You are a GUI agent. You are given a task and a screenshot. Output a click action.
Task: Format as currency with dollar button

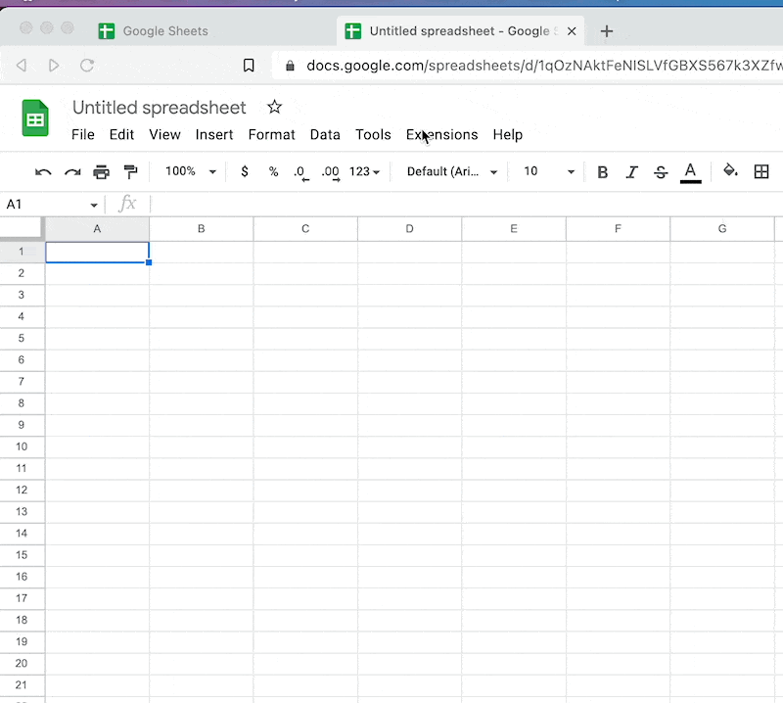[x=245, y=171]
